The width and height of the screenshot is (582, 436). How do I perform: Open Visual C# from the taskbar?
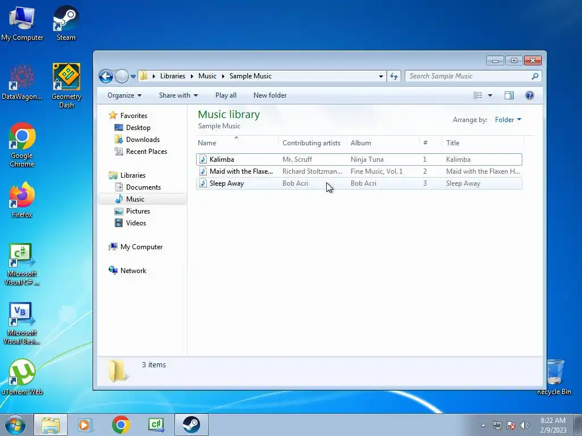click(156, 425)
